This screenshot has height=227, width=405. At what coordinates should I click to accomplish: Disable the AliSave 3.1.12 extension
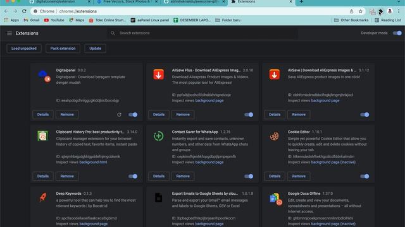(x=364, y=115)
